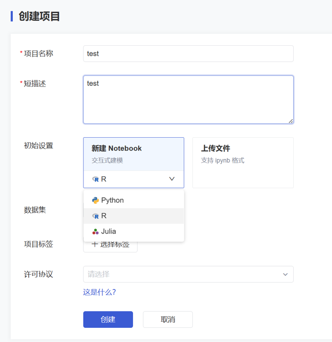The image size is (332, 342).
Task: Click the Julia three-dot logo icon
Action: pos(95,232)
